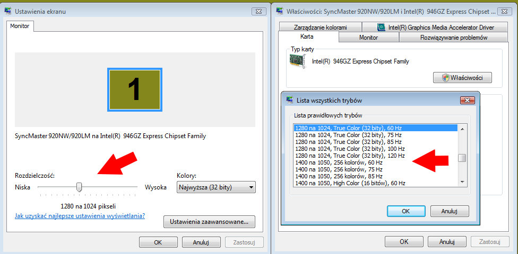The height and width of the screenshot is (254, 518).
Task: Click the monitor 1 display thumbnail
Action: [x=135, y=89]
